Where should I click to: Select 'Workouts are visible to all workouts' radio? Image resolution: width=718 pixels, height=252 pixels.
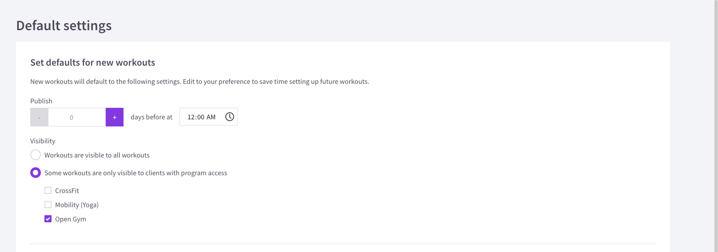tap(36, 155)
